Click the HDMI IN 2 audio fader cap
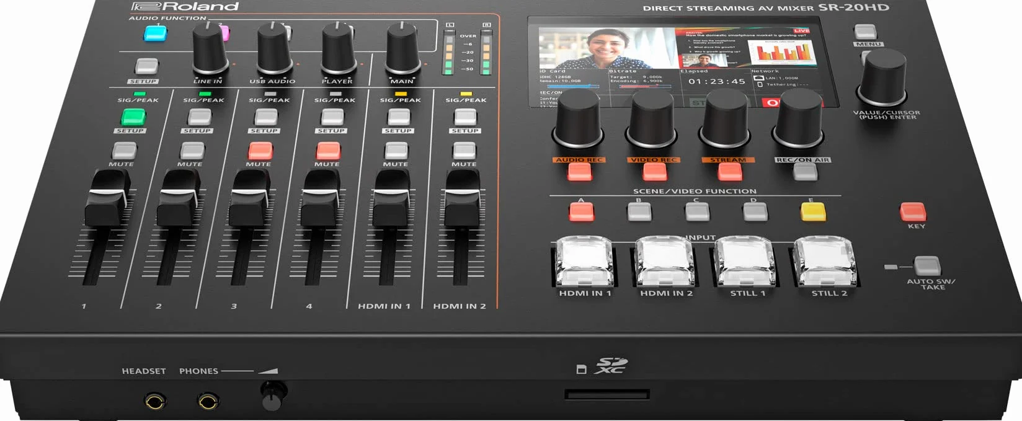 [x=463, y=198]
